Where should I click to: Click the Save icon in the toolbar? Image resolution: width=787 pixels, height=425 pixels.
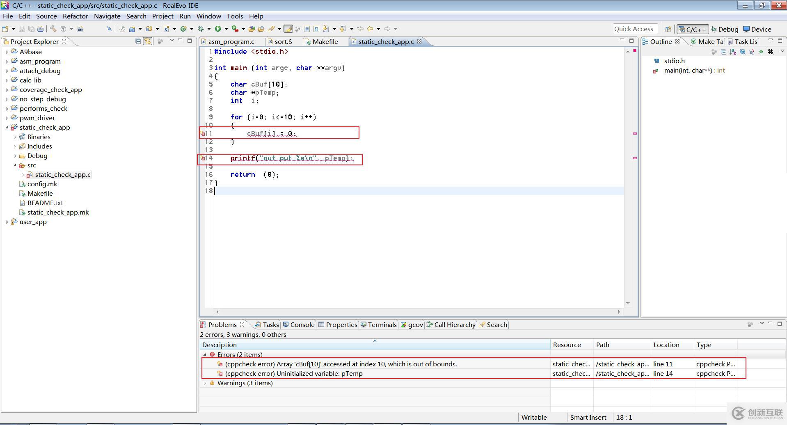coord(22,29)
